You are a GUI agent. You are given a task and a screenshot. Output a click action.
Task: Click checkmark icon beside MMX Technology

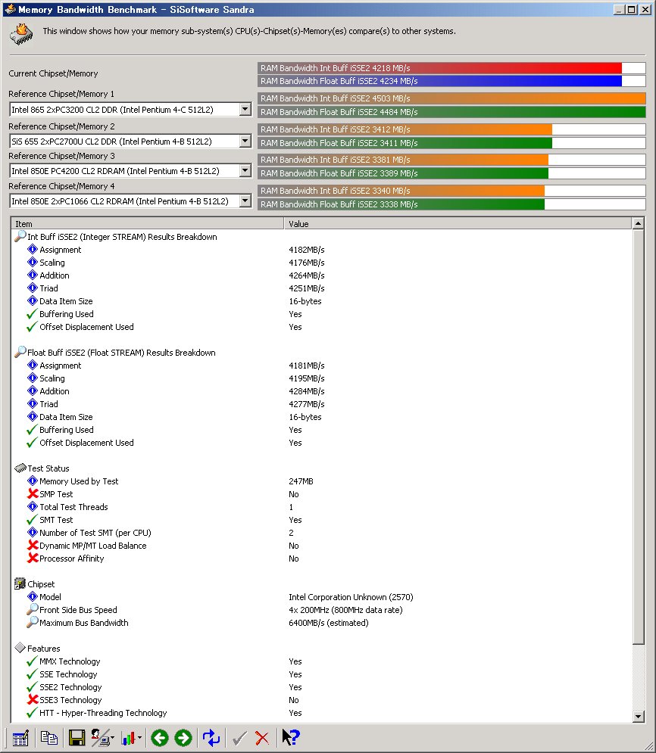[x=33, y=661]
